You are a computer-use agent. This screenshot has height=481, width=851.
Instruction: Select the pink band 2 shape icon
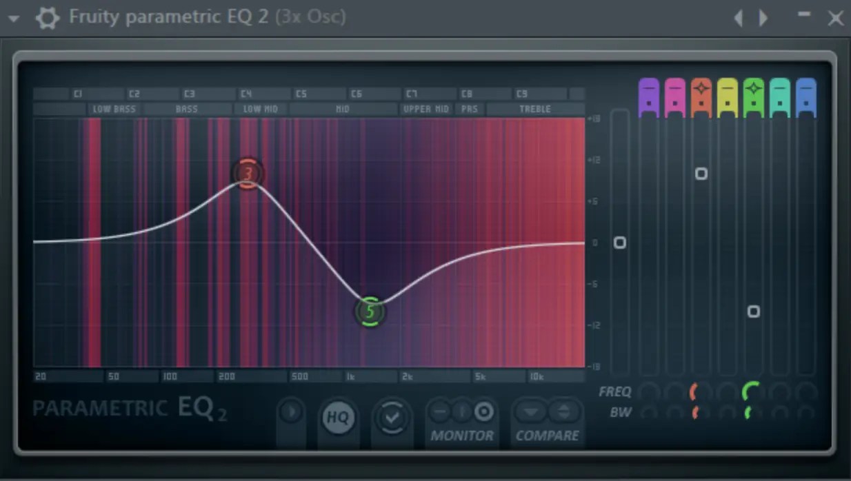click(x=674, y=96)
